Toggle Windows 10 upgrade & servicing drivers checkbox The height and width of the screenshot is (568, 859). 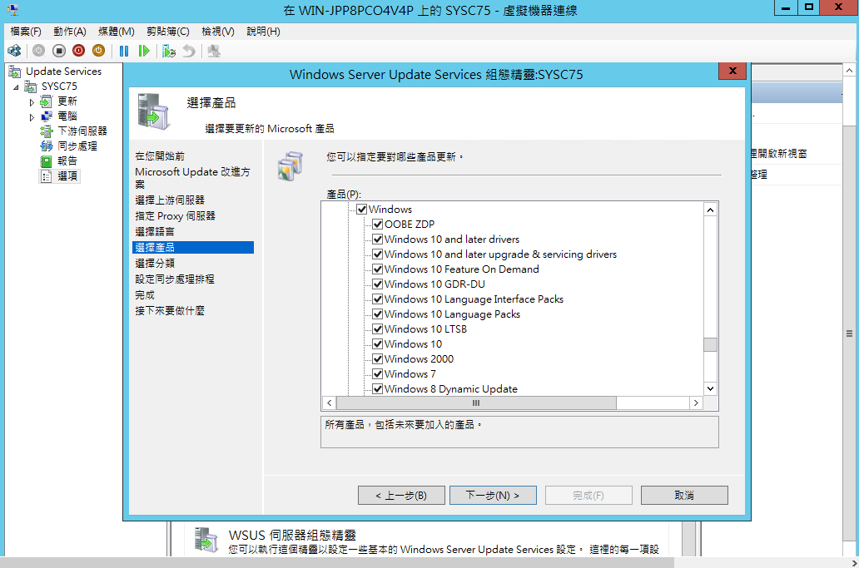[x=377, y=254]
